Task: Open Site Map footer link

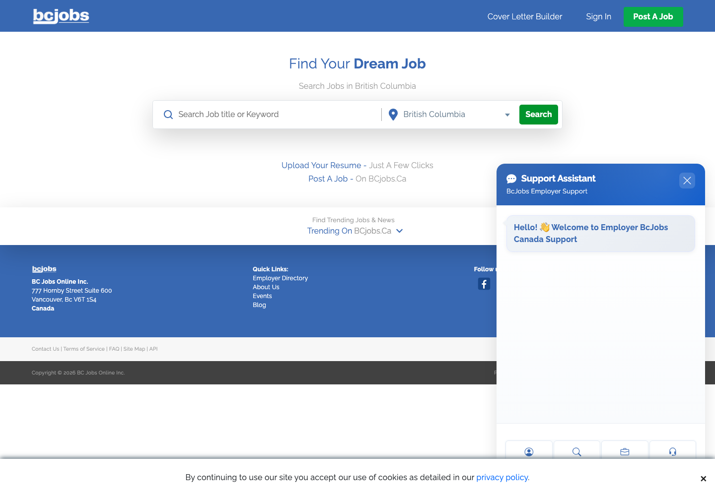Action: 134,349
